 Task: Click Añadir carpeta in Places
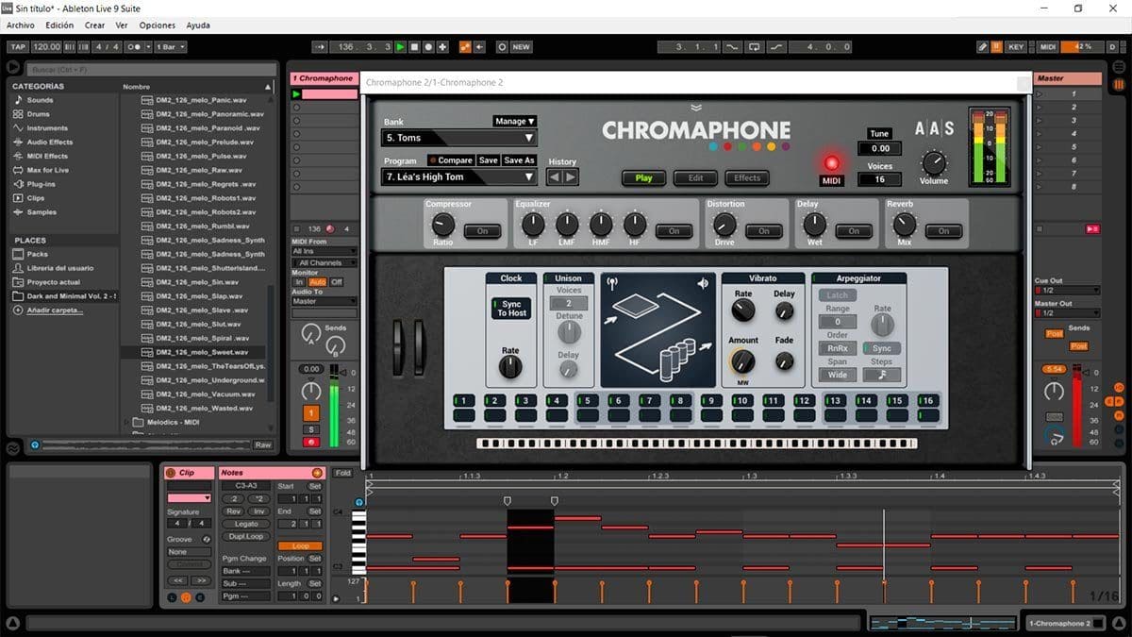[54, 310]
